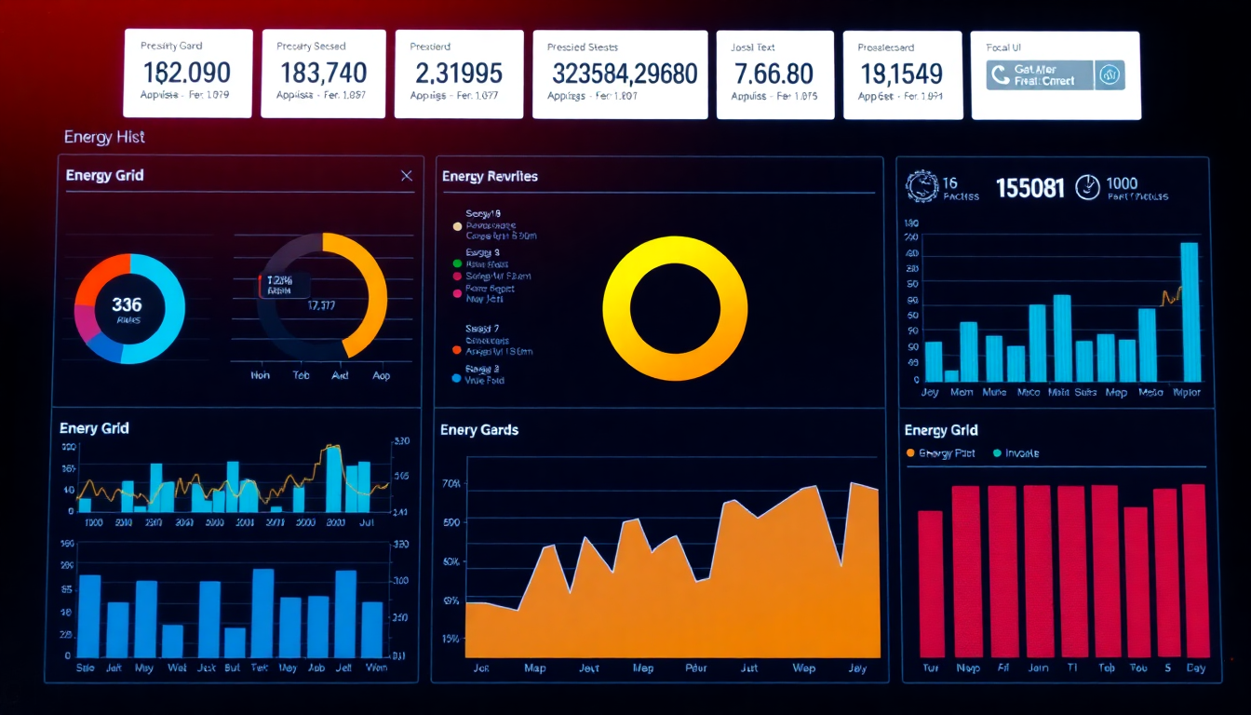This screenshot has height=715, width=1251.
Task: Click the 155081 counter display
Action: [1030, 186]
